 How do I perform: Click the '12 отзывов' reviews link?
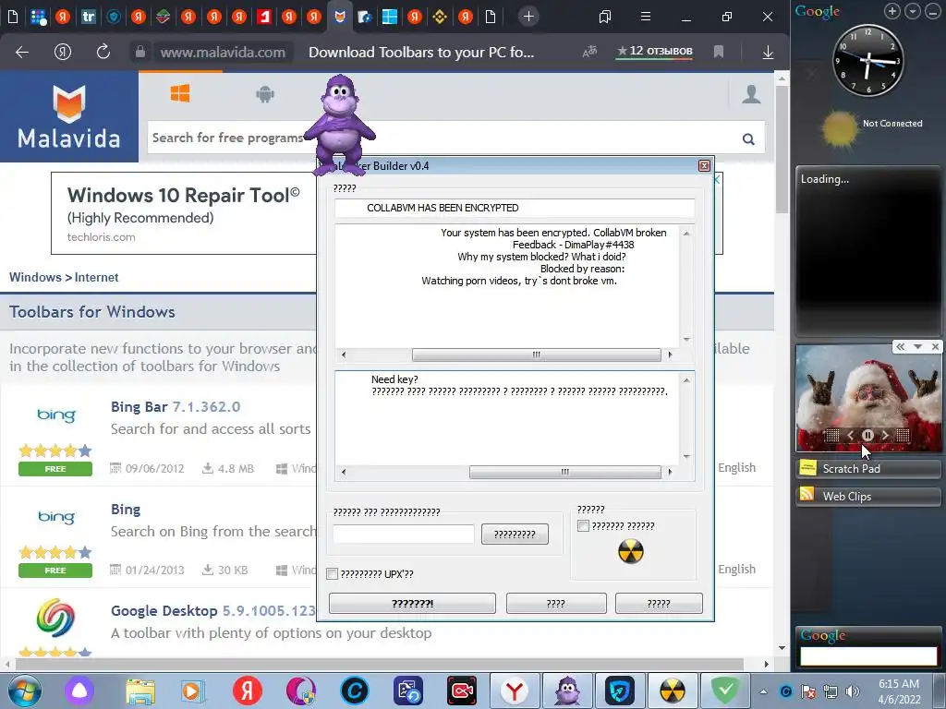click(655, 52)
